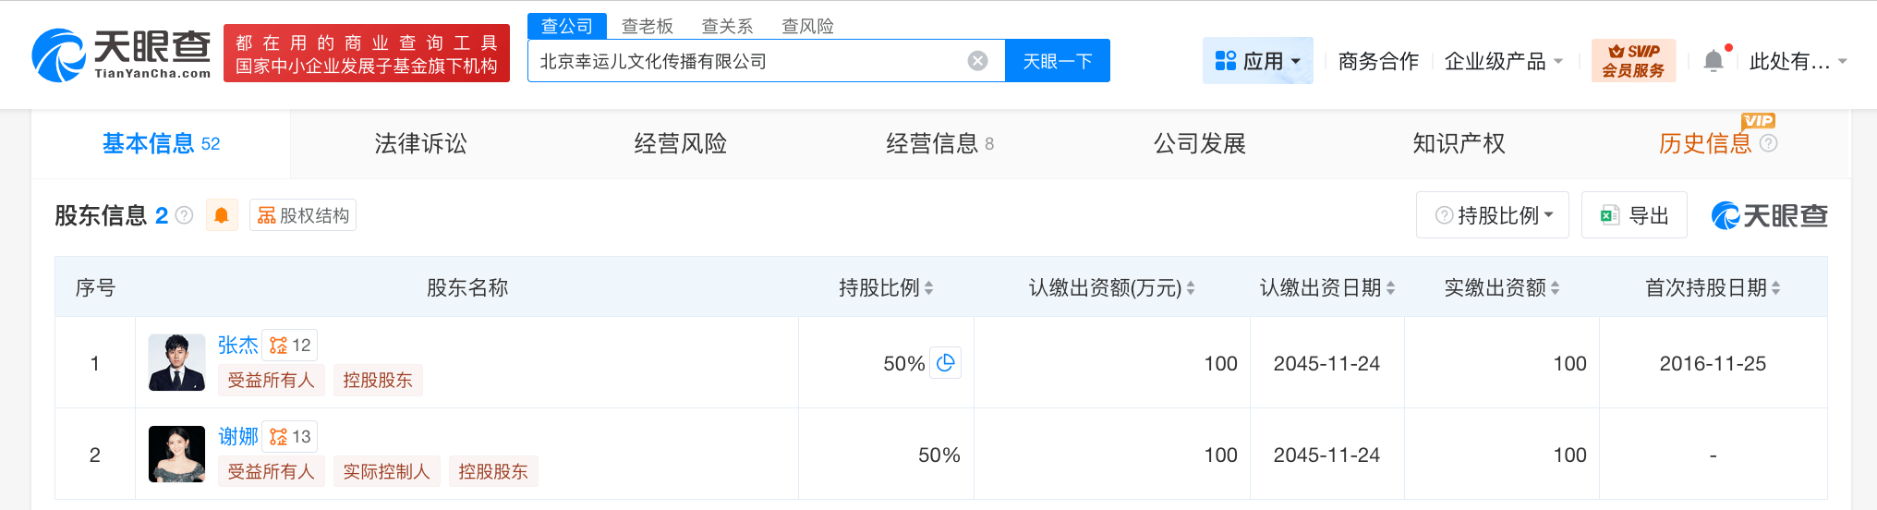Click the shareholder alert bell icon
This screenshot has height=510, width=1877.
(222, 215)
